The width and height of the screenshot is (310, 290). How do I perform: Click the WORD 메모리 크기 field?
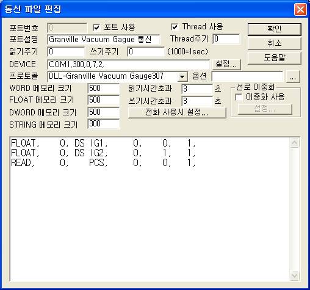103,89
